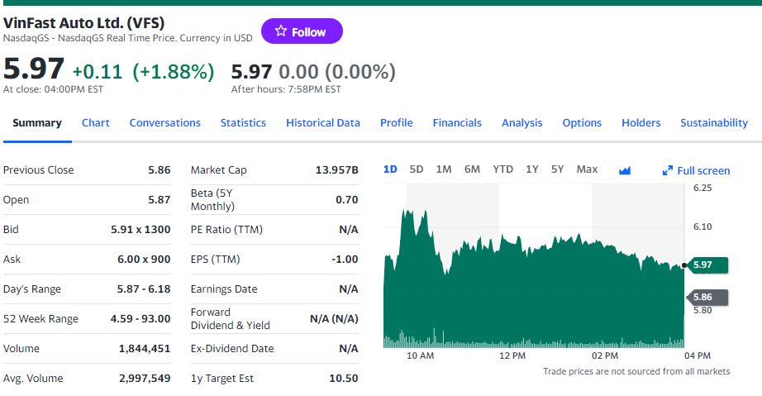This screenshot has height=396, width=762.
Task: Open the Chart tab
Action: [96, 122]
